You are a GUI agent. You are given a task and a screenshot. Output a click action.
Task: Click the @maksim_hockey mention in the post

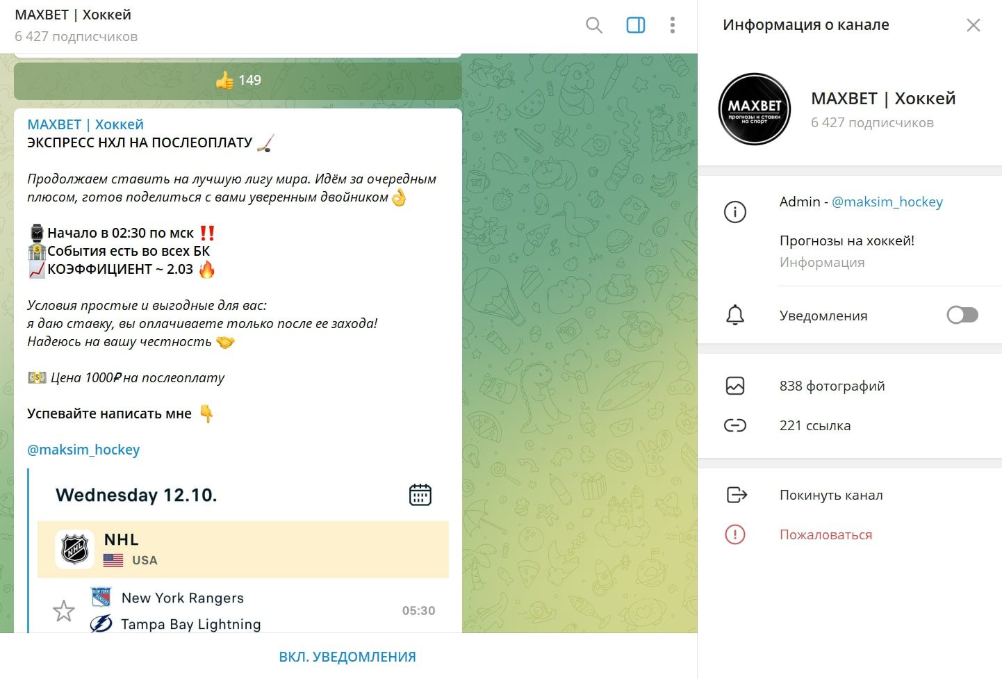(x=83, y=450)
